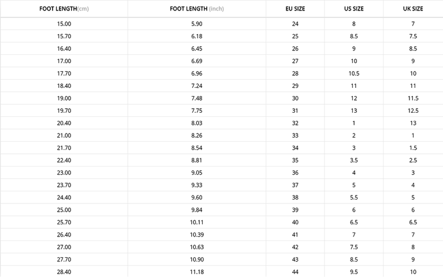The height and width of the screenshot is (277, 443).
Task: Select EU size 40 cell
Action: click(295, 222)
